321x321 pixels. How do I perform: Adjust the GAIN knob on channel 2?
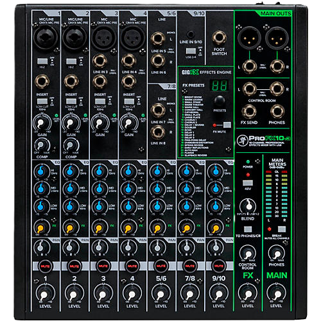click(70, 123)
